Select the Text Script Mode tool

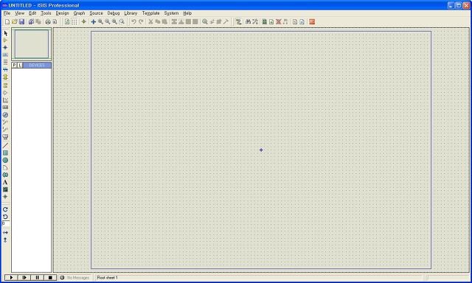point(5,62)
